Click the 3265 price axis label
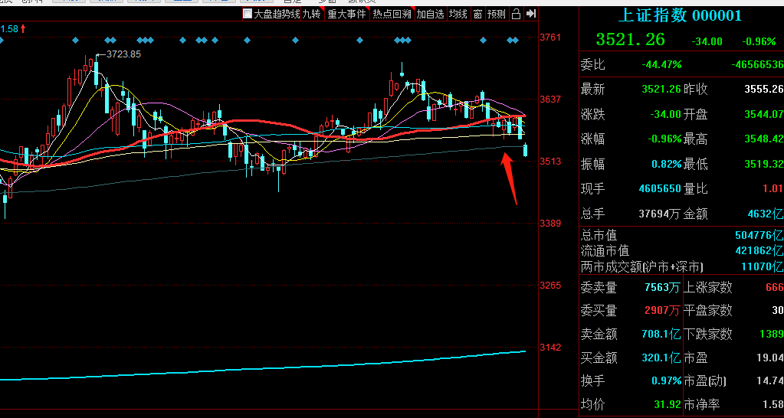The width and height of the screenshot is (784, 418). (551, 285)
